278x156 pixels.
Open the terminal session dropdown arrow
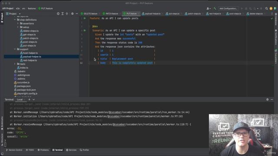(x=33, y=100)
